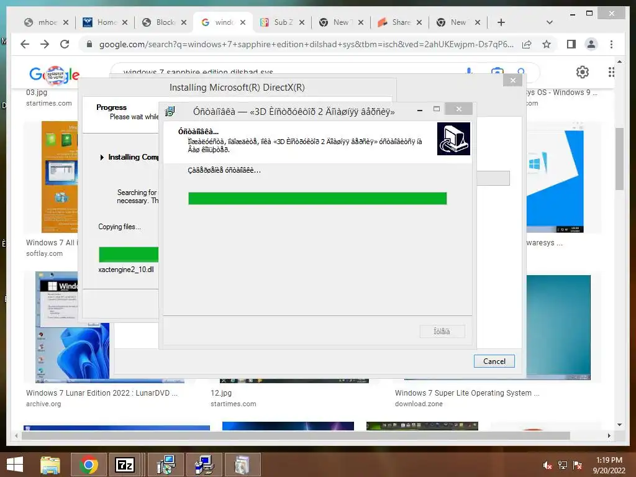Bookmark this page with the star icon
This screenshot has height=477, width=636.
pos(547,44)
